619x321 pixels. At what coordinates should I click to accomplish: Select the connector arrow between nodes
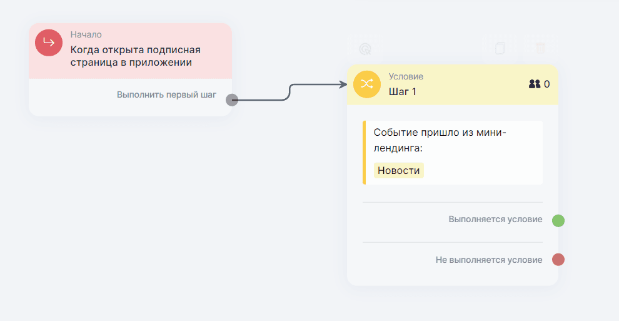(x=289, y=91)
